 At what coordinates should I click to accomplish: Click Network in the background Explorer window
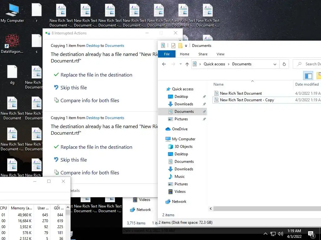point(140,210)
